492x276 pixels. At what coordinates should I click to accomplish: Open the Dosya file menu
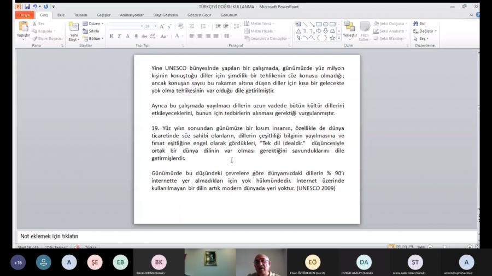point(25,15)
